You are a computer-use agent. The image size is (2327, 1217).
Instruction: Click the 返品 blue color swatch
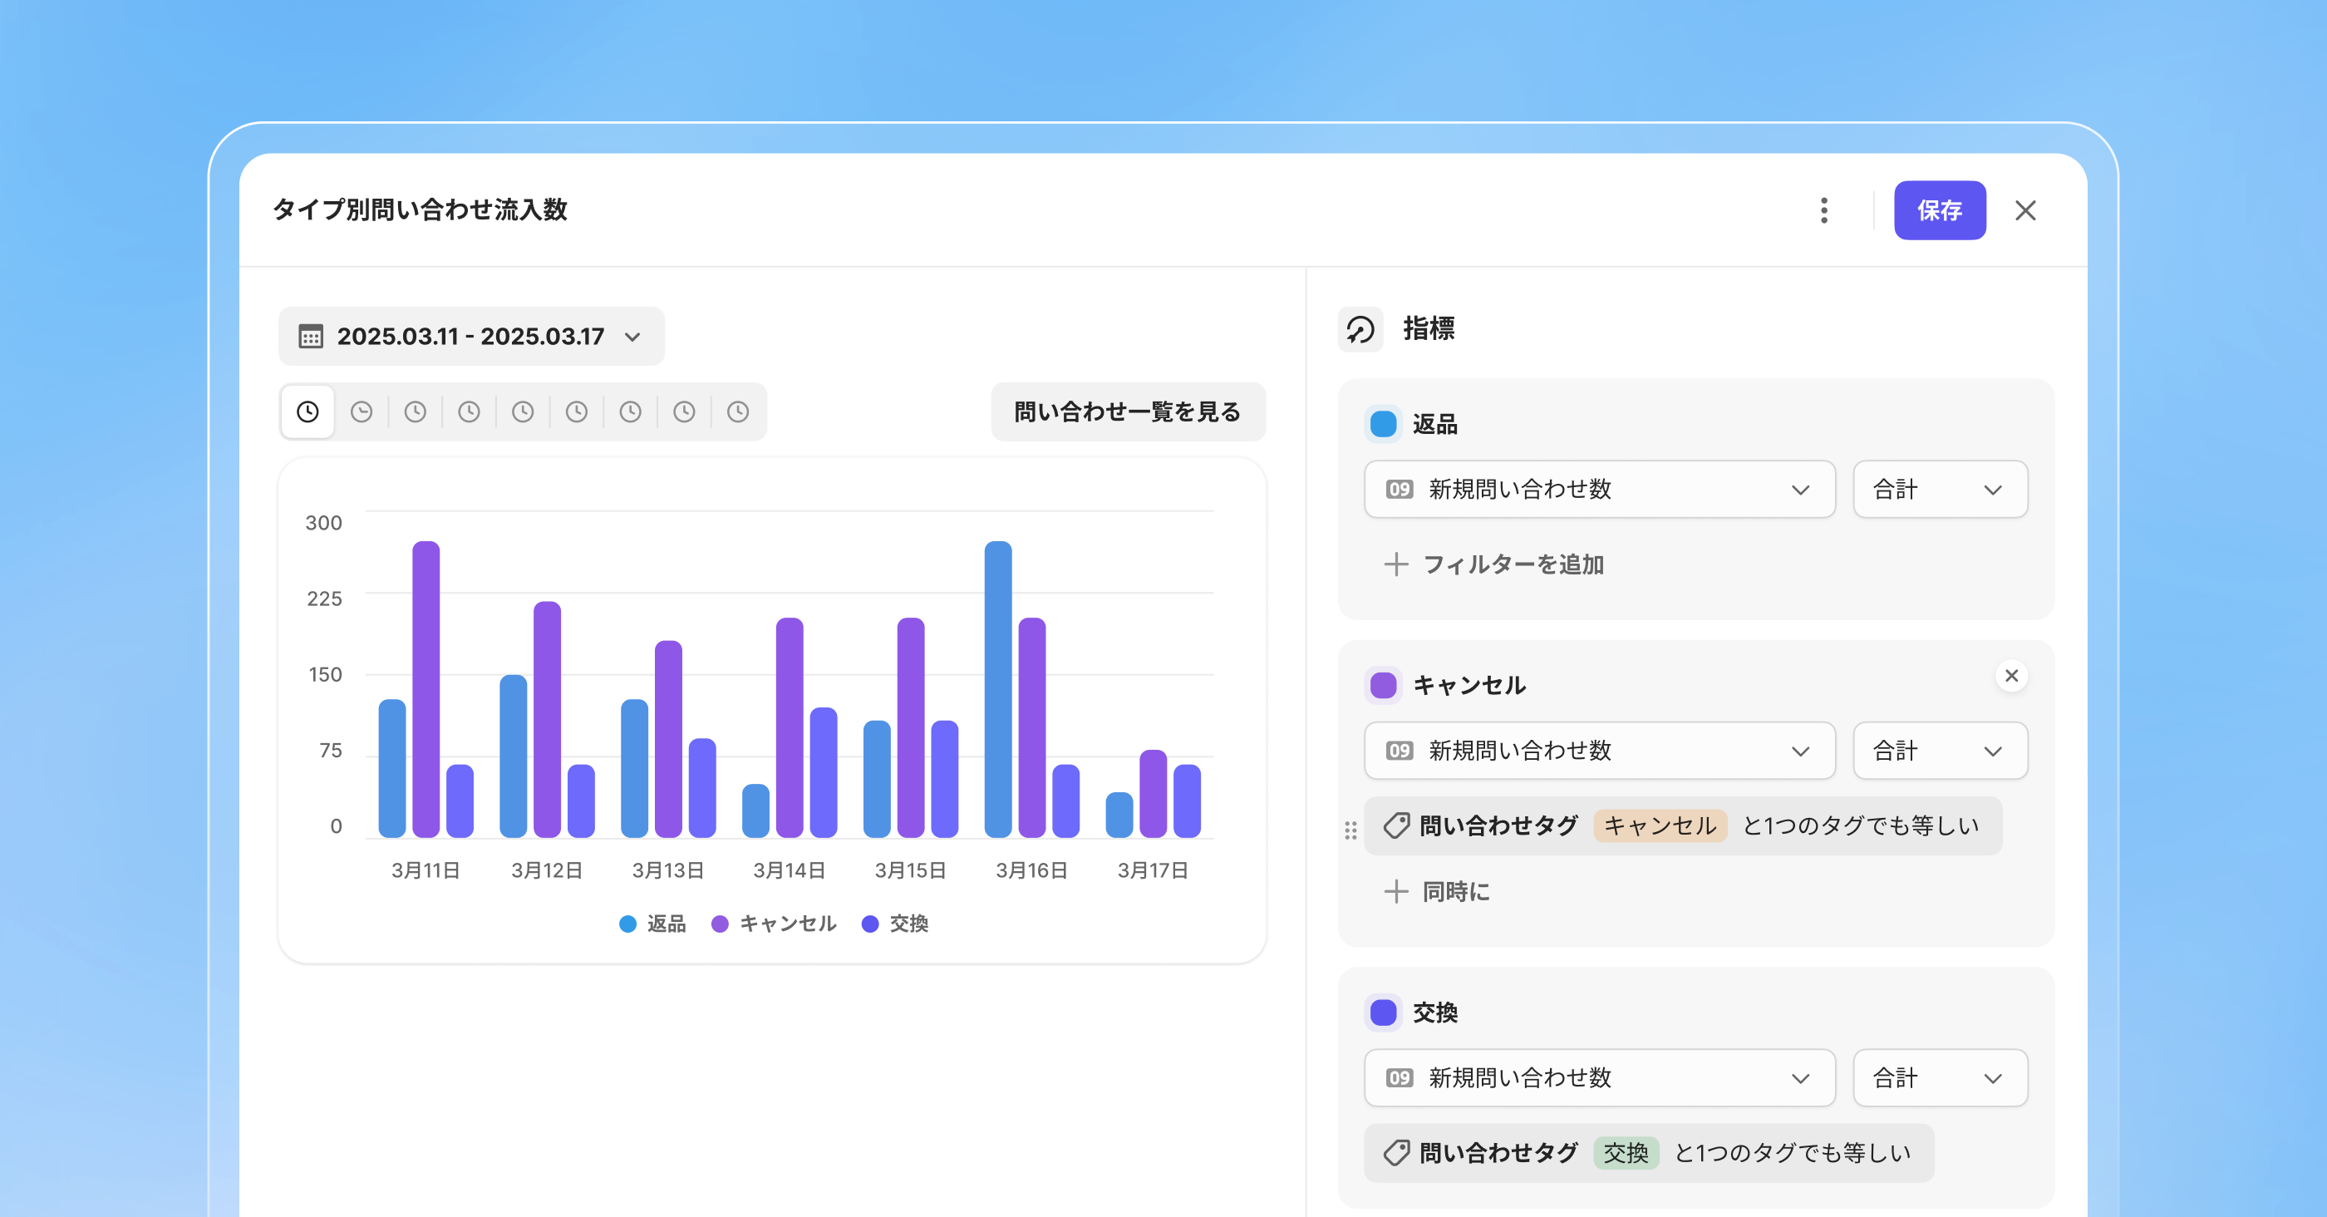pos(1383,425)
